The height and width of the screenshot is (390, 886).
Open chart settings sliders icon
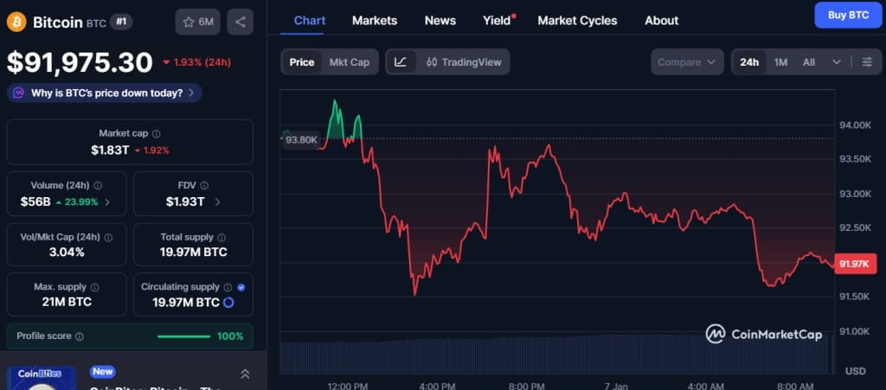click(867, 62)
